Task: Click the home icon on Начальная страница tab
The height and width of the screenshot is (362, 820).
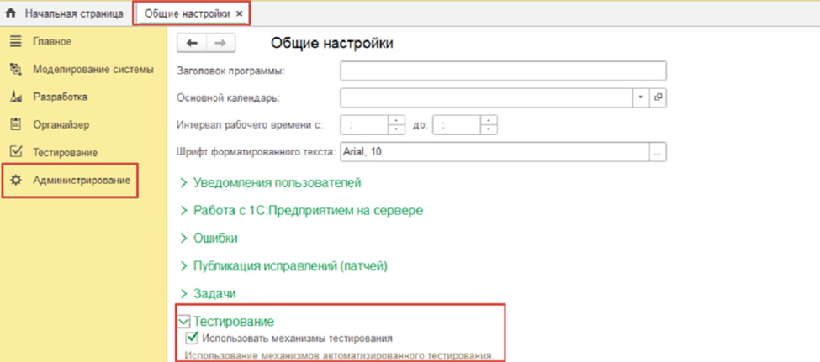Action: click(x=12, y=13)
